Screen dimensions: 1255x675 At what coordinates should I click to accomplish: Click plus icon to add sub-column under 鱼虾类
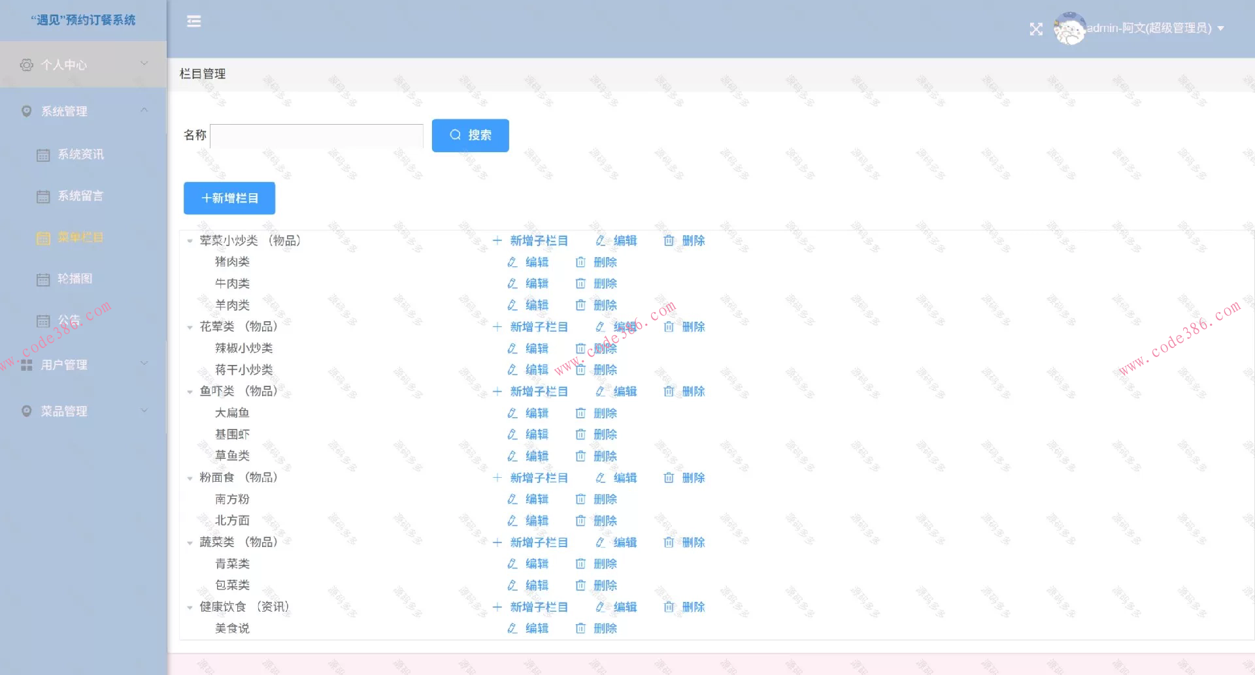(x=497, y=392)
